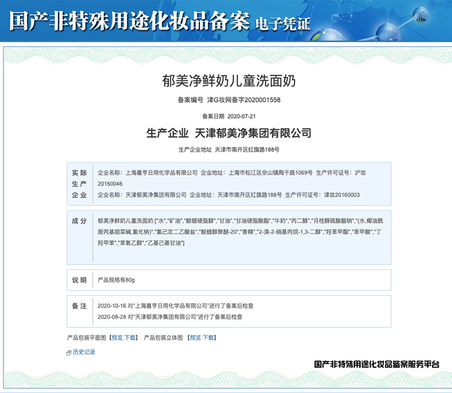This screenshot has height=393, width=452.
Task: Click the 电子凭证 banner text
Action: click(x=283, y=24)
